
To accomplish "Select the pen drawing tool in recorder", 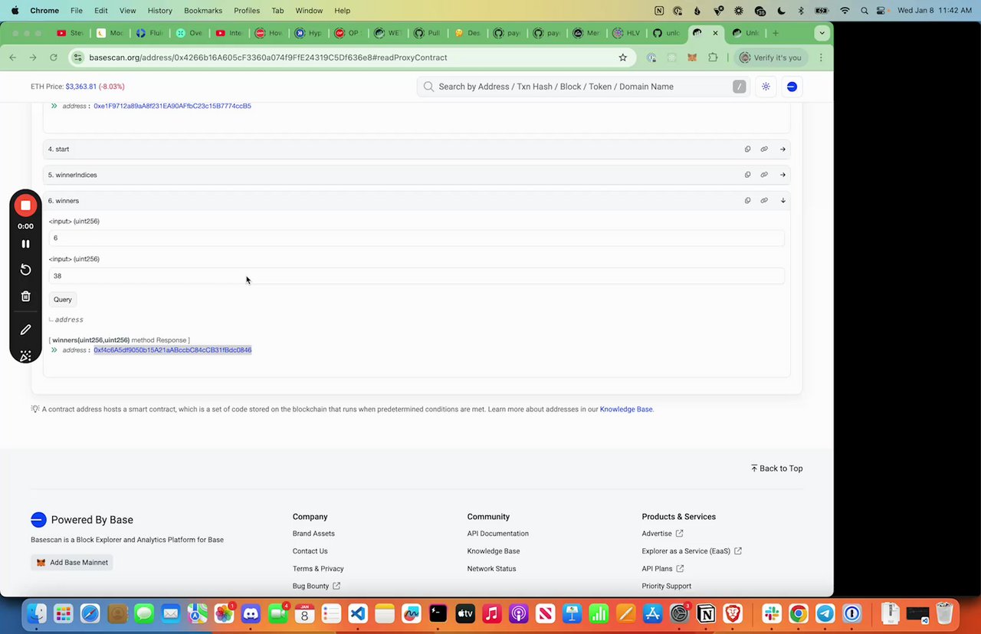I will pyautogui.click(x=25, y=330).
